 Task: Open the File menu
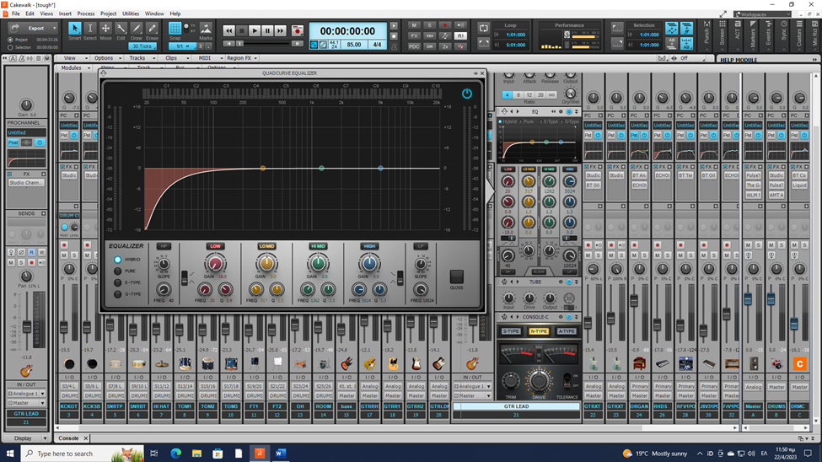(16, 13)
